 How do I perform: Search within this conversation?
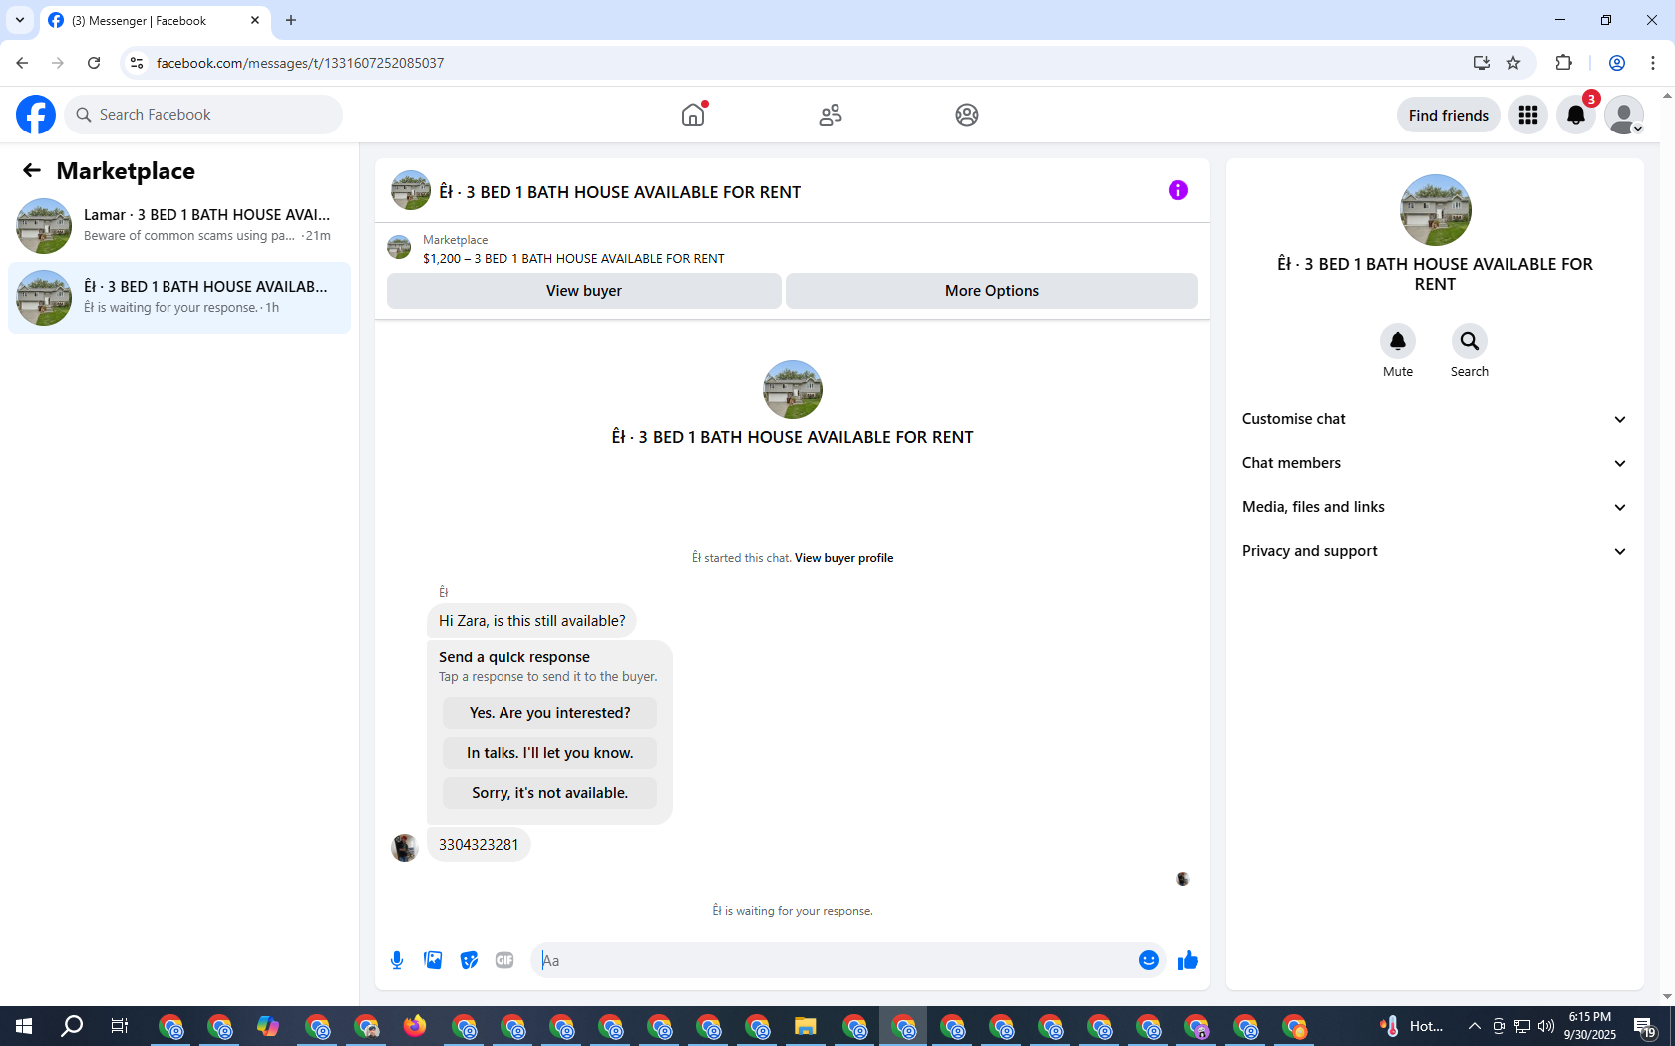pos(1470,341)
